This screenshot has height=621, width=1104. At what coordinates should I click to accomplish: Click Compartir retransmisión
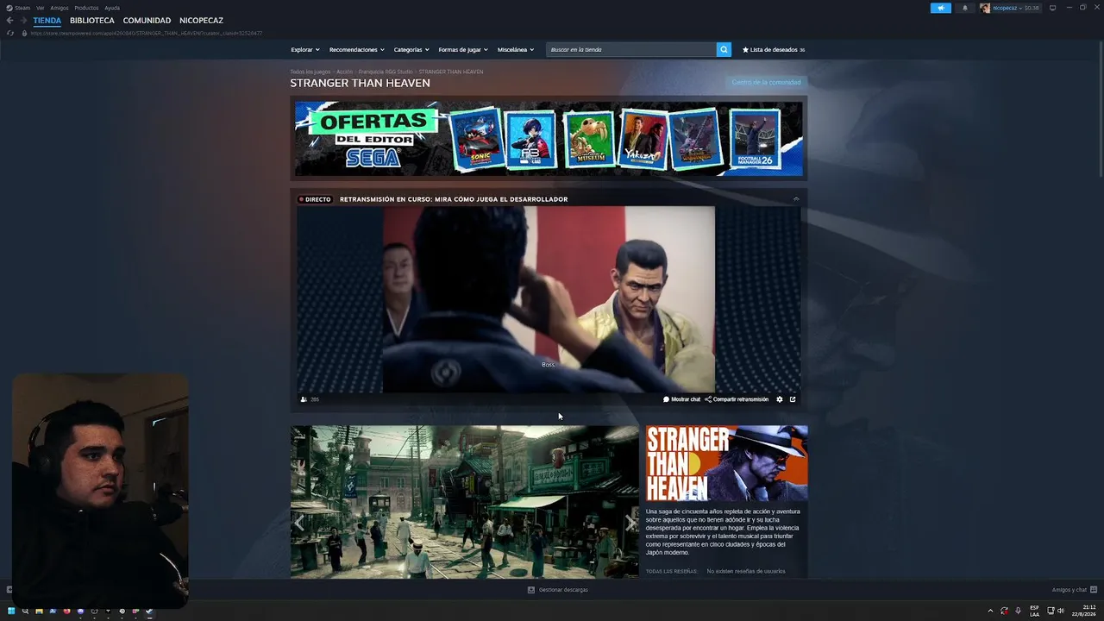(737, 399)
